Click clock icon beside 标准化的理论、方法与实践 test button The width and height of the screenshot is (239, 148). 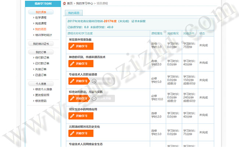[94, 98]
